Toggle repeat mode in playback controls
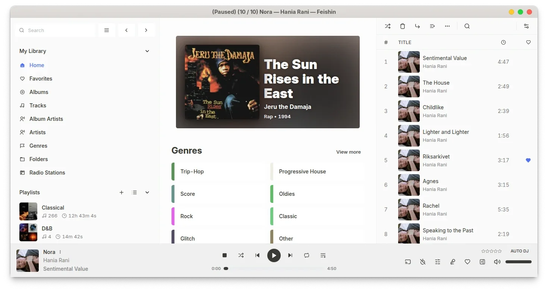548x292 pixels. [x=306, y=255]
